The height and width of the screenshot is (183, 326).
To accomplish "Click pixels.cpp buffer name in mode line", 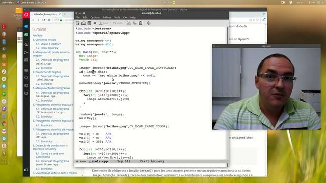I will [98, 161].
